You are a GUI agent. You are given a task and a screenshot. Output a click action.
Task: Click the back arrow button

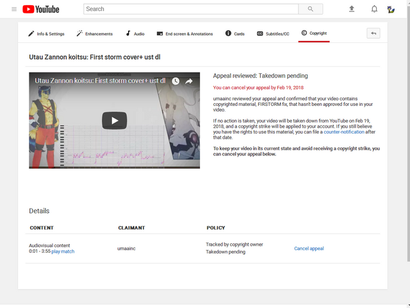(373, 33)
